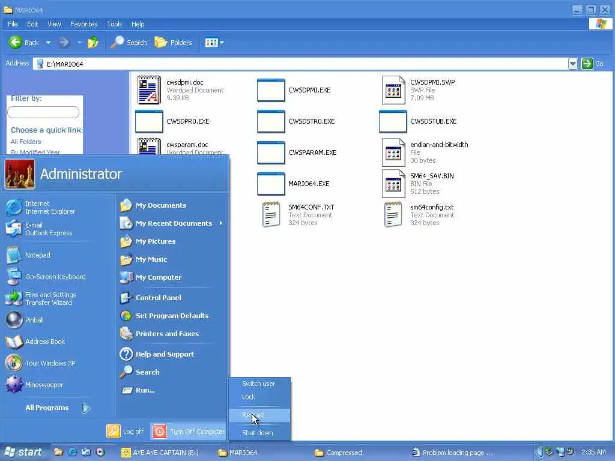The width and height of the screenshot is (615, 461).
Task: Select SM64CONF.TXT text document
Action: [298, 214]
